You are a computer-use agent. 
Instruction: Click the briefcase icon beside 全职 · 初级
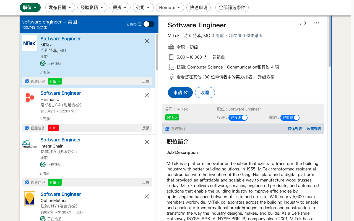[171, 47]
